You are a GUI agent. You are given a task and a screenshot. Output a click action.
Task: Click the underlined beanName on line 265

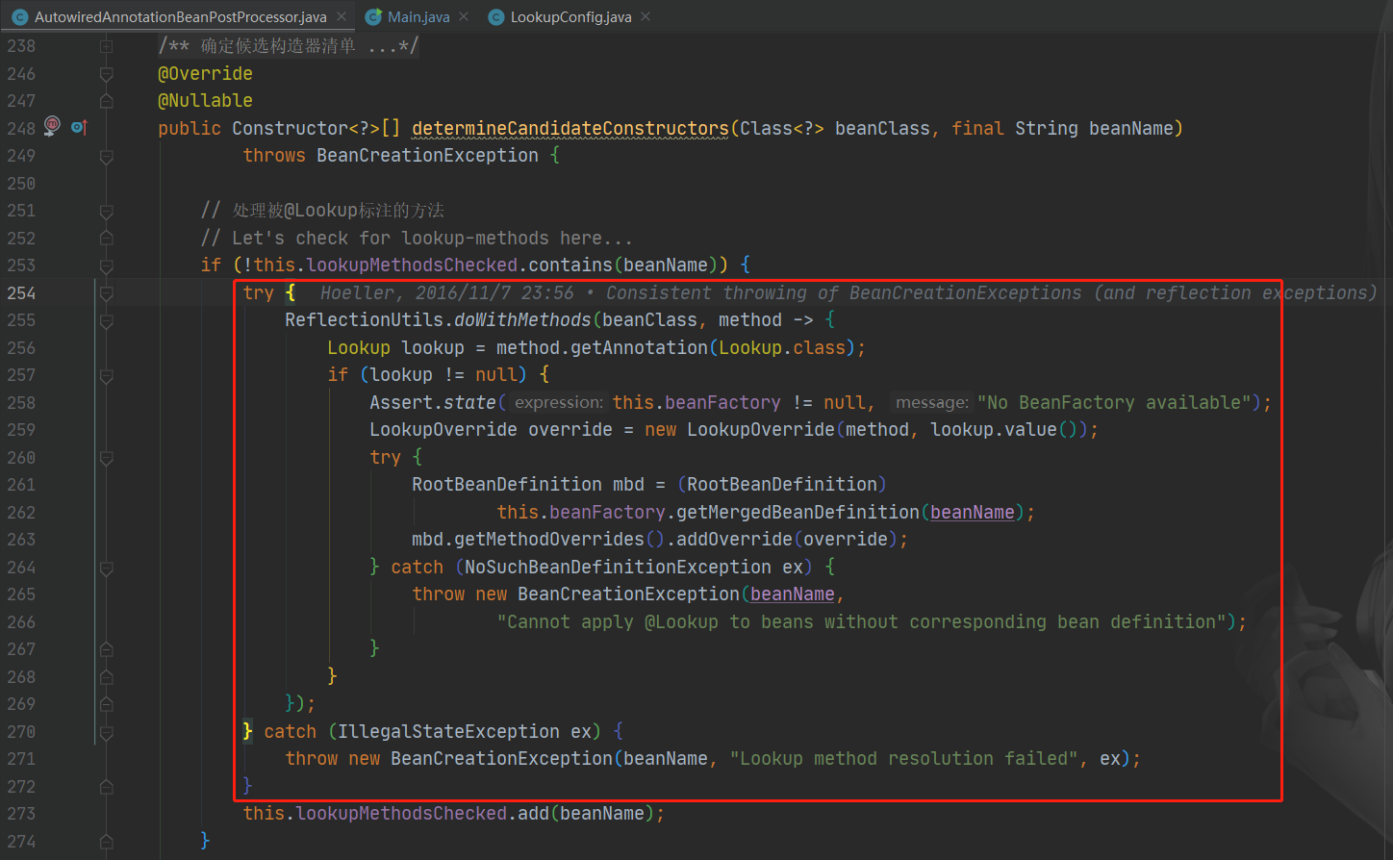(x=792, y=594)
